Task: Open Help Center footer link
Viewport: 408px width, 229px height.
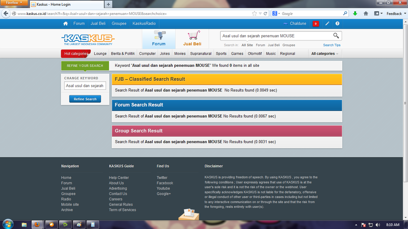Action: pyautogui.click(x=119, y=178)
